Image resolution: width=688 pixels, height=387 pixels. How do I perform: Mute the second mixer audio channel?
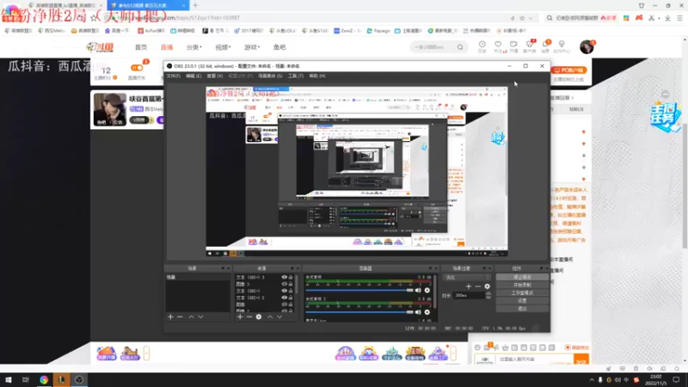[x=418, y=312]
